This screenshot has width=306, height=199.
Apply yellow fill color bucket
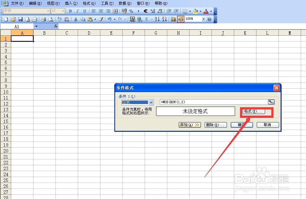coord(195,11)
